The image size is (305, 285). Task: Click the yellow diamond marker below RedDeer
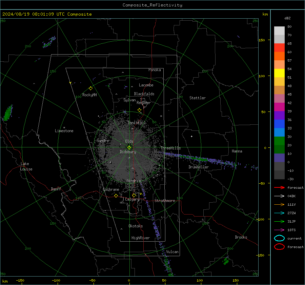tap(139, 110)
